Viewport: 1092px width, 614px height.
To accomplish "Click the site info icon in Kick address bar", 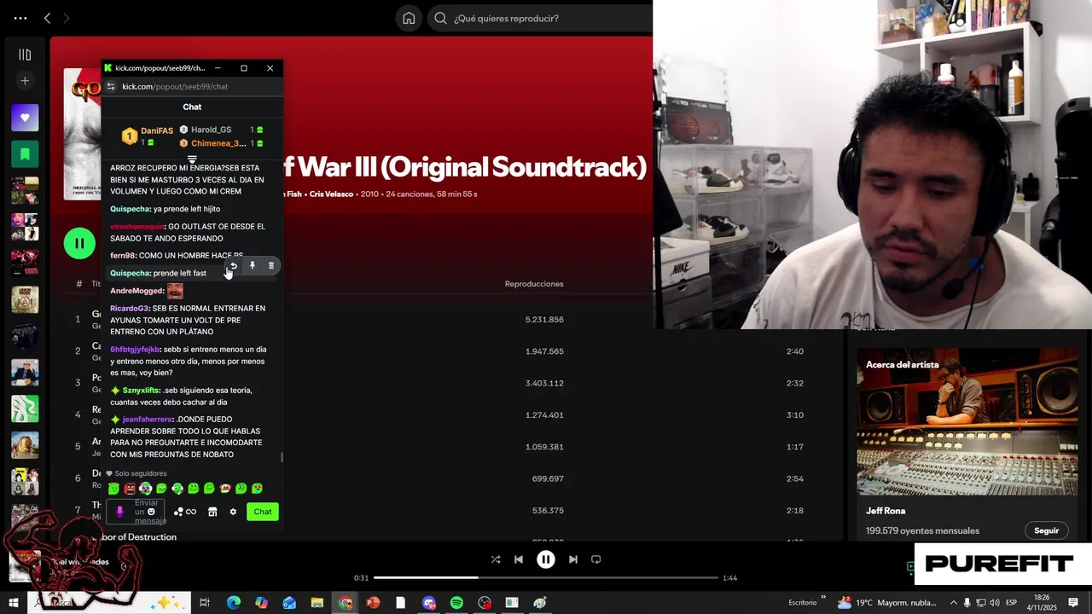I will (x=110, y=86).
